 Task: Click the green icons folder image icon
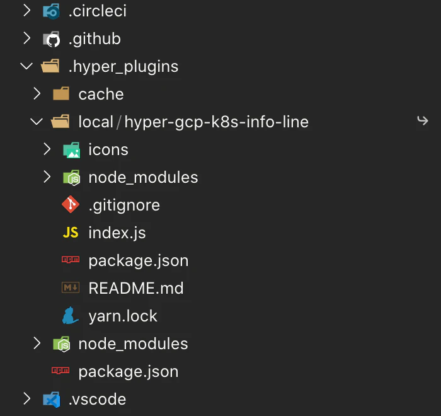(x=72, y=150)
